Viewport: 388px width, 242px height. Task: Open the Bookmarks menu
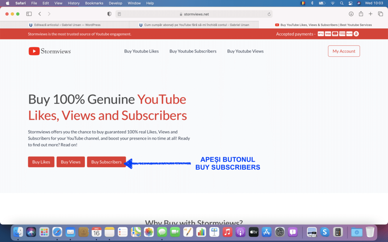click(x=94, y=3)
